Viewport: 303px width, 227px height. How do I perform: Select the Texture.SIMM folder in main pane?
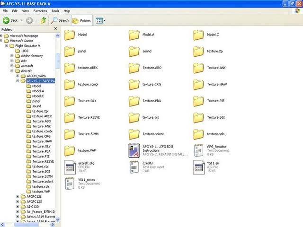81,134
